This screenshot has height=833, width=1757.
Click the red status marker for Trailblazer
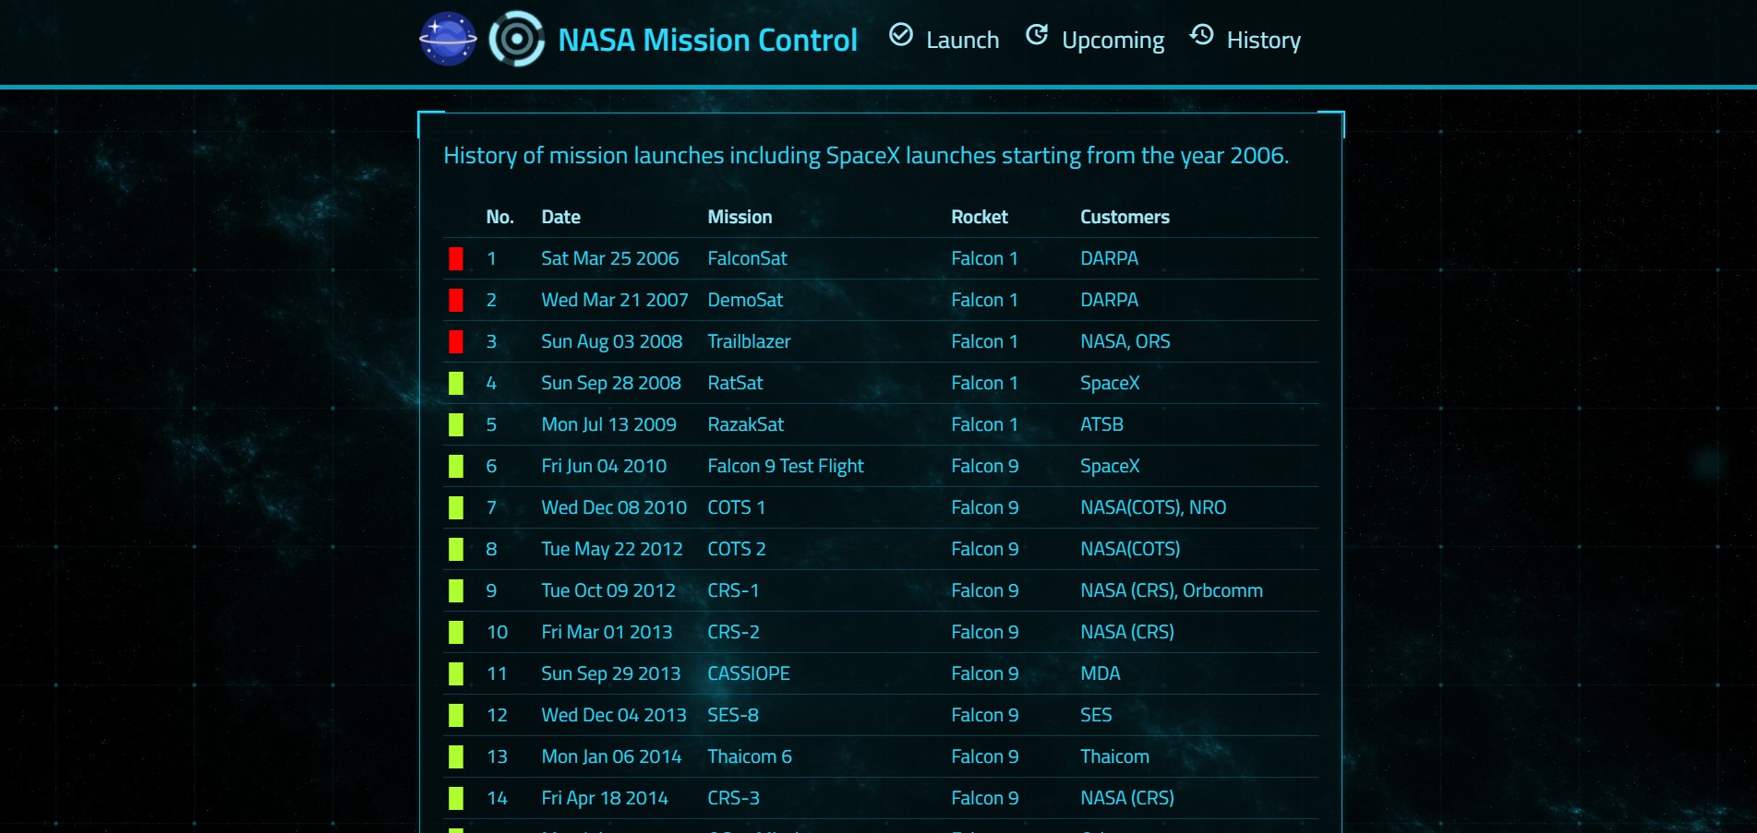pos(456,341)
